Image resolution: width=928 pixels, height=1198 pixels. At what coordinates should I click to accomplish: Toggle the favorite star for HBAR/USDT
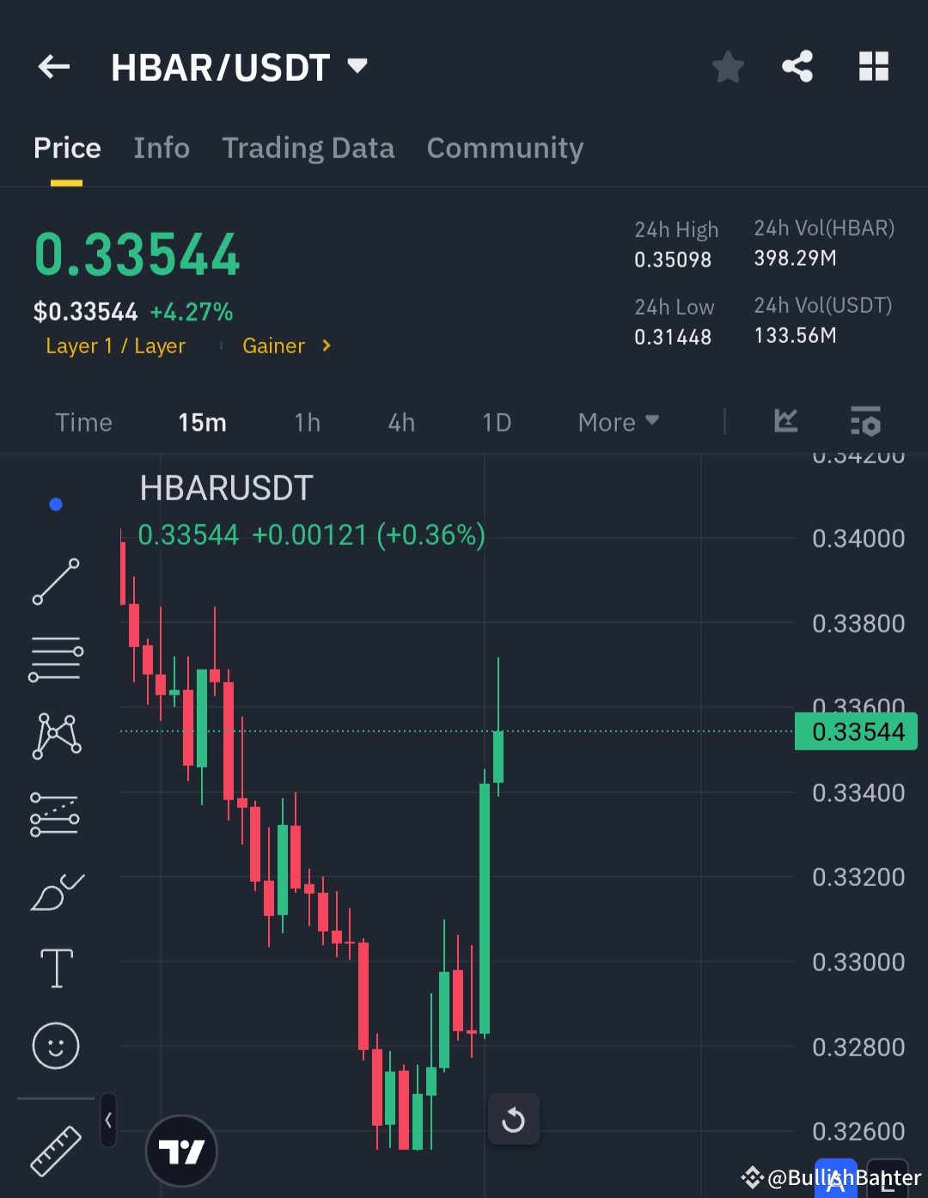[728, 66]
